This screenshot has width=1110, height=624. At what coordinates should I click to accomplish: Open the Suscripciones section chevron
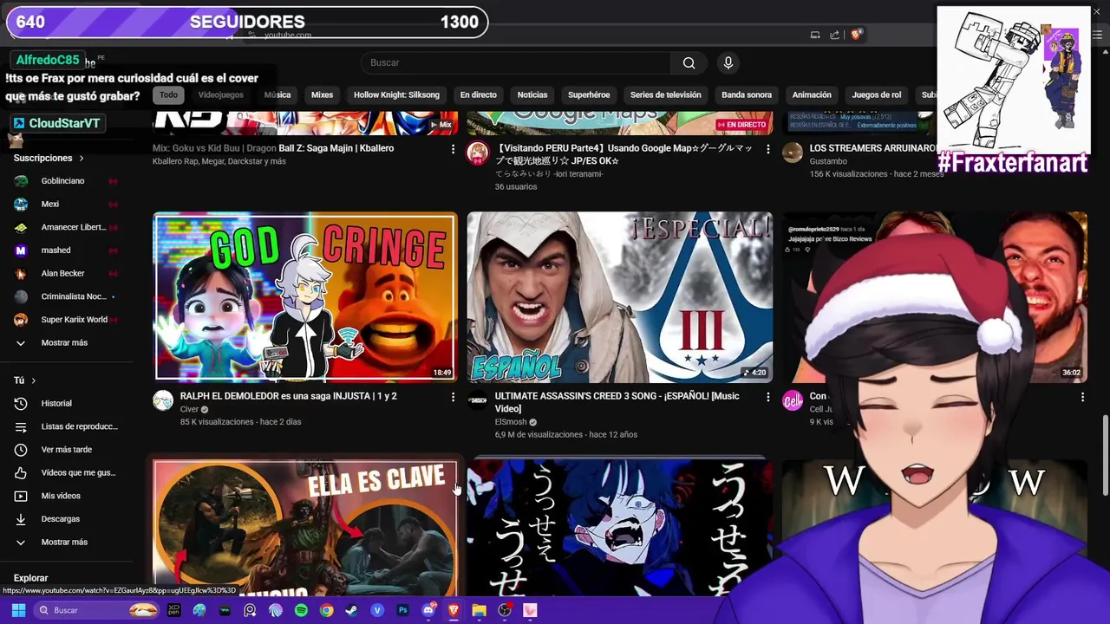[x=82, y=158]
